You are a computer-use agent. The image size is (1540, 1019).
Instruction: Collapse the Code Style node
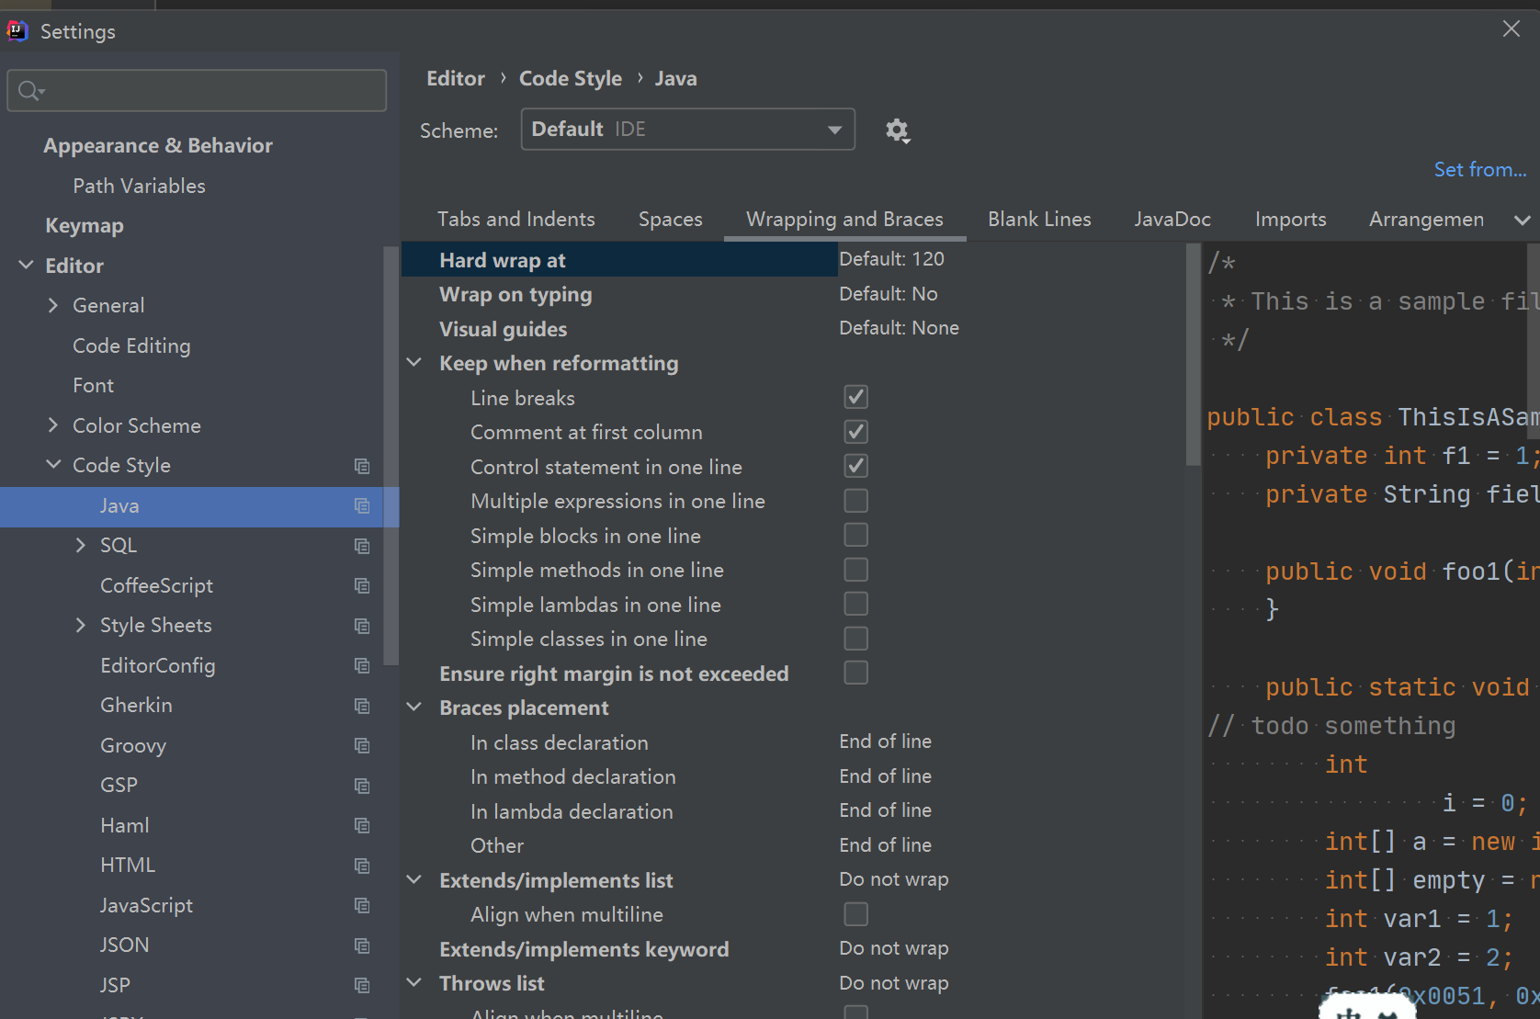(53, 465)
